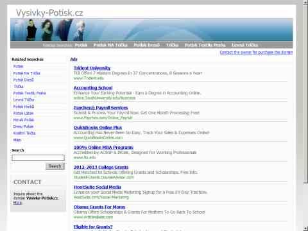Screen dimensions: 308x231
Task: Open the HootSuite Social Media ad
Action: tap(98, 187)
